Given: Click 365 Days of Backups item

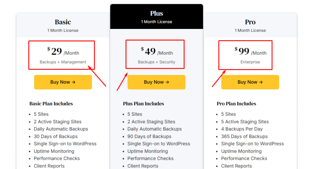Looking at the screenshot, I should pyautogui.click(x=244, y=136).
